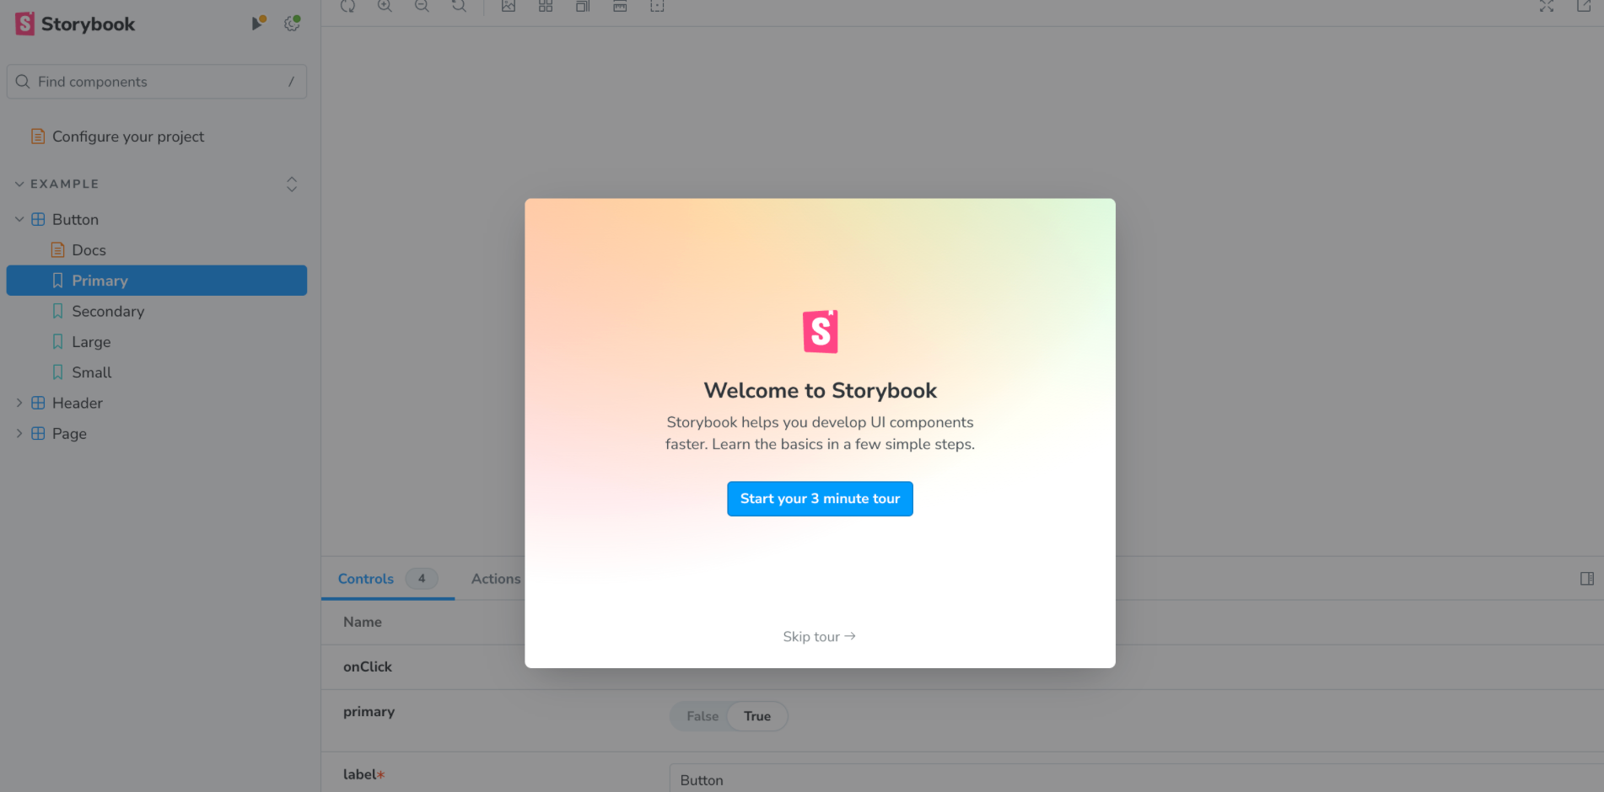Click the Header component grid icon
The width and height of the screenshot is (1604, 792).
38,403
